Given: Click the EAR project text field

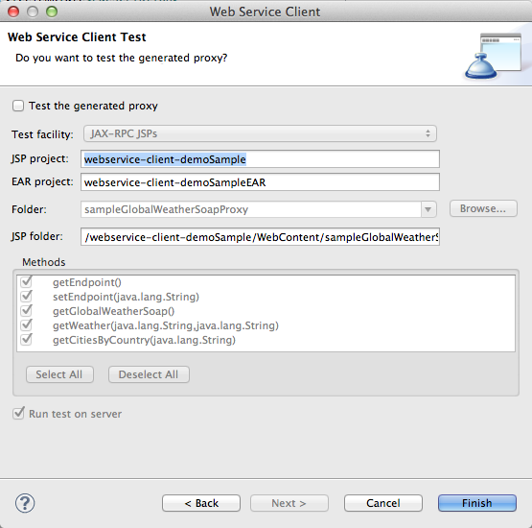Looking at the screenshot, I should point(260,182).
